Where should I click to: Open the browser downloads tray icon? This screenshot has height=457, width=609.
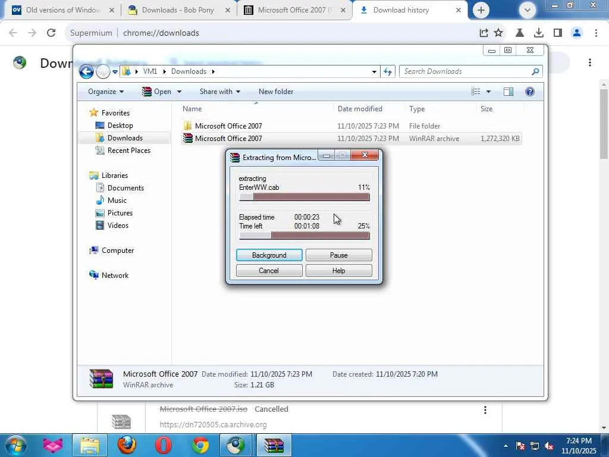pos(539,33)
